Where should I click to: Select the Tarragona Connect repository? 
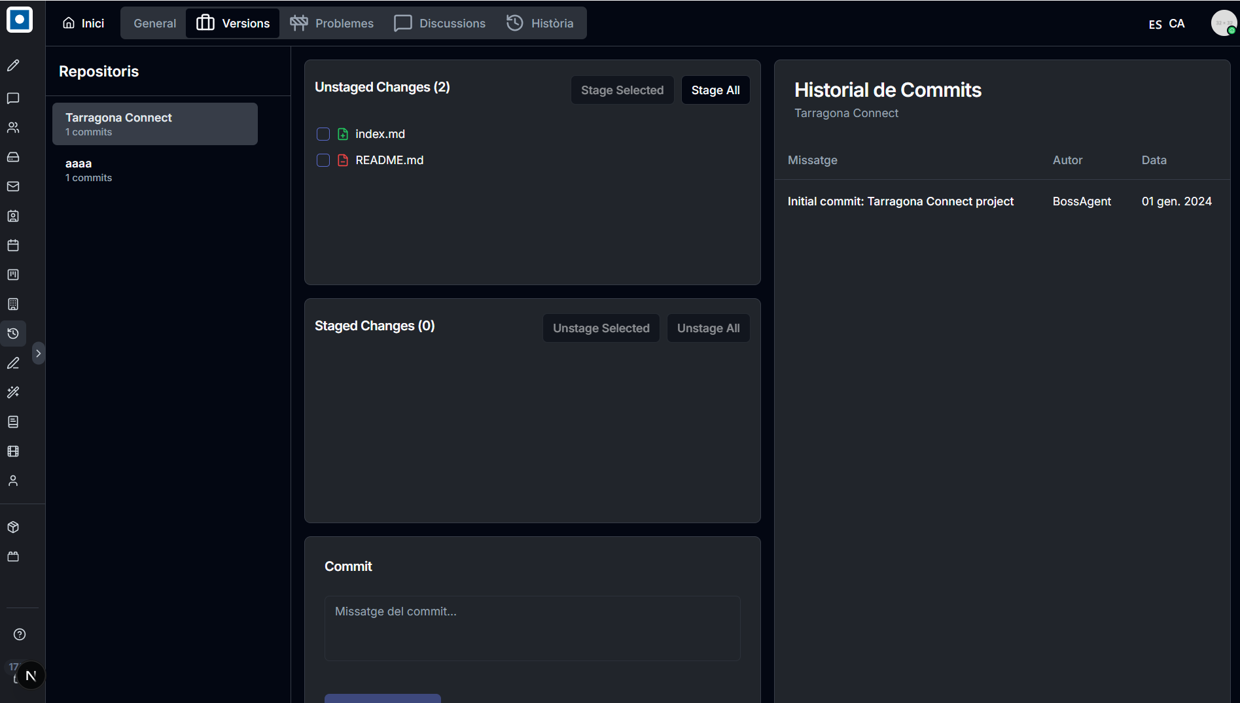pyautogui.click(x=155, y=124)
